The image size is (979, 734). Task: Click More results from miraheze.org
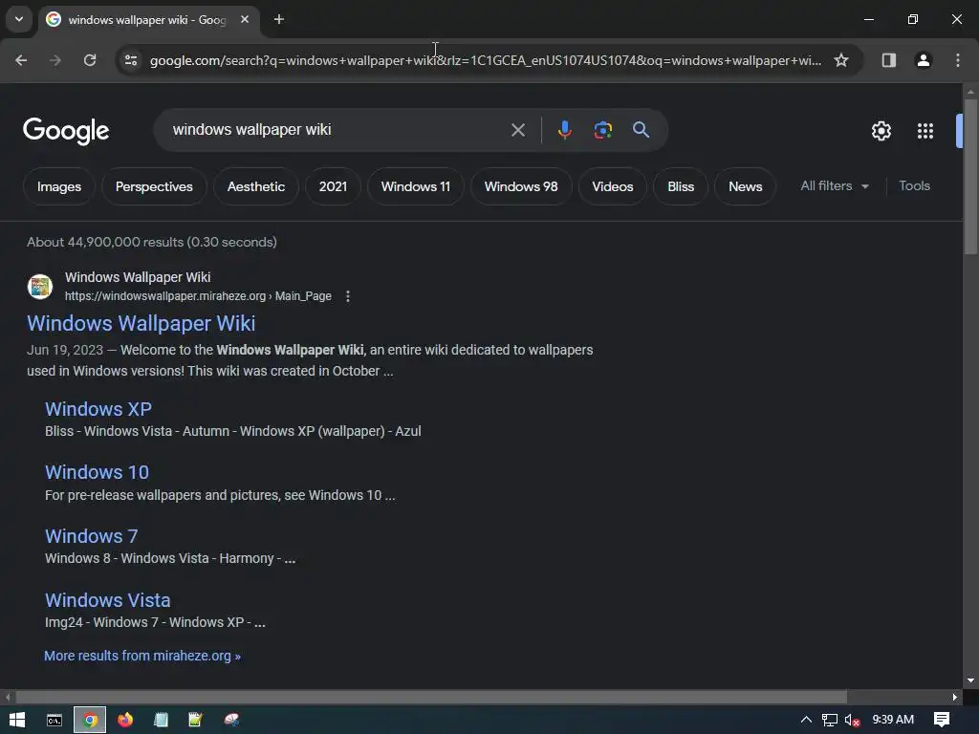(142, 656)
